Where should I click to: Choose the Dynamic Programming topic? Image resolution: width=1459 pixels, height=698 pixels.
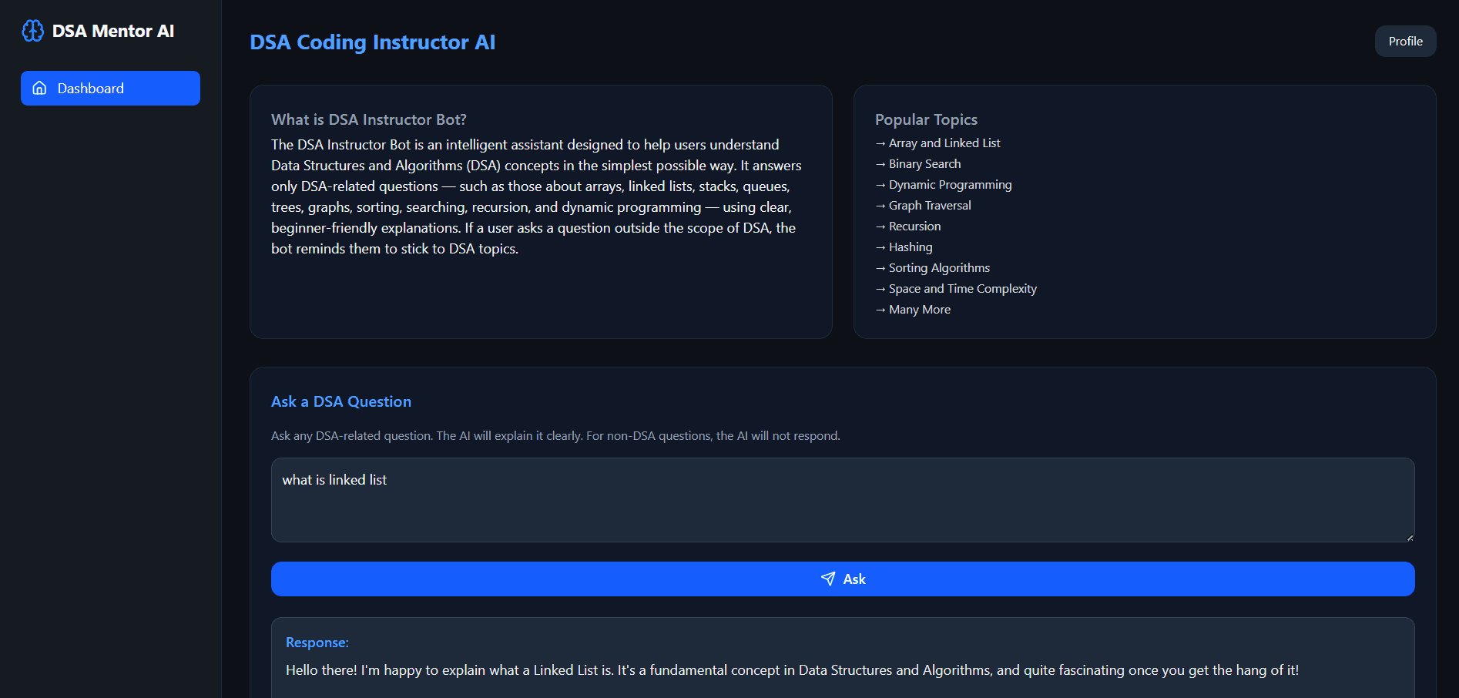pos(950,185)
